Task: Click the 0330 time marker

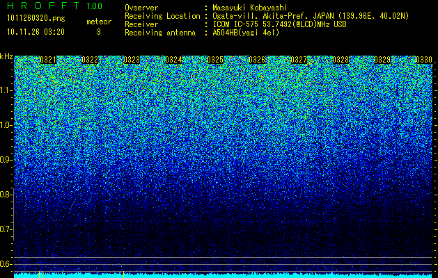Action: point(424,60)
